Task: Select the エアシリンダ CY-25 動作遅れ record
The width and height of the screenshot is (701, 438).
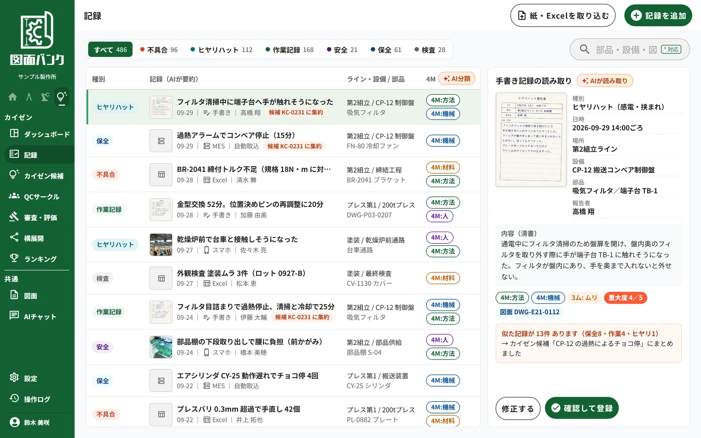Action: click(283, 381)
